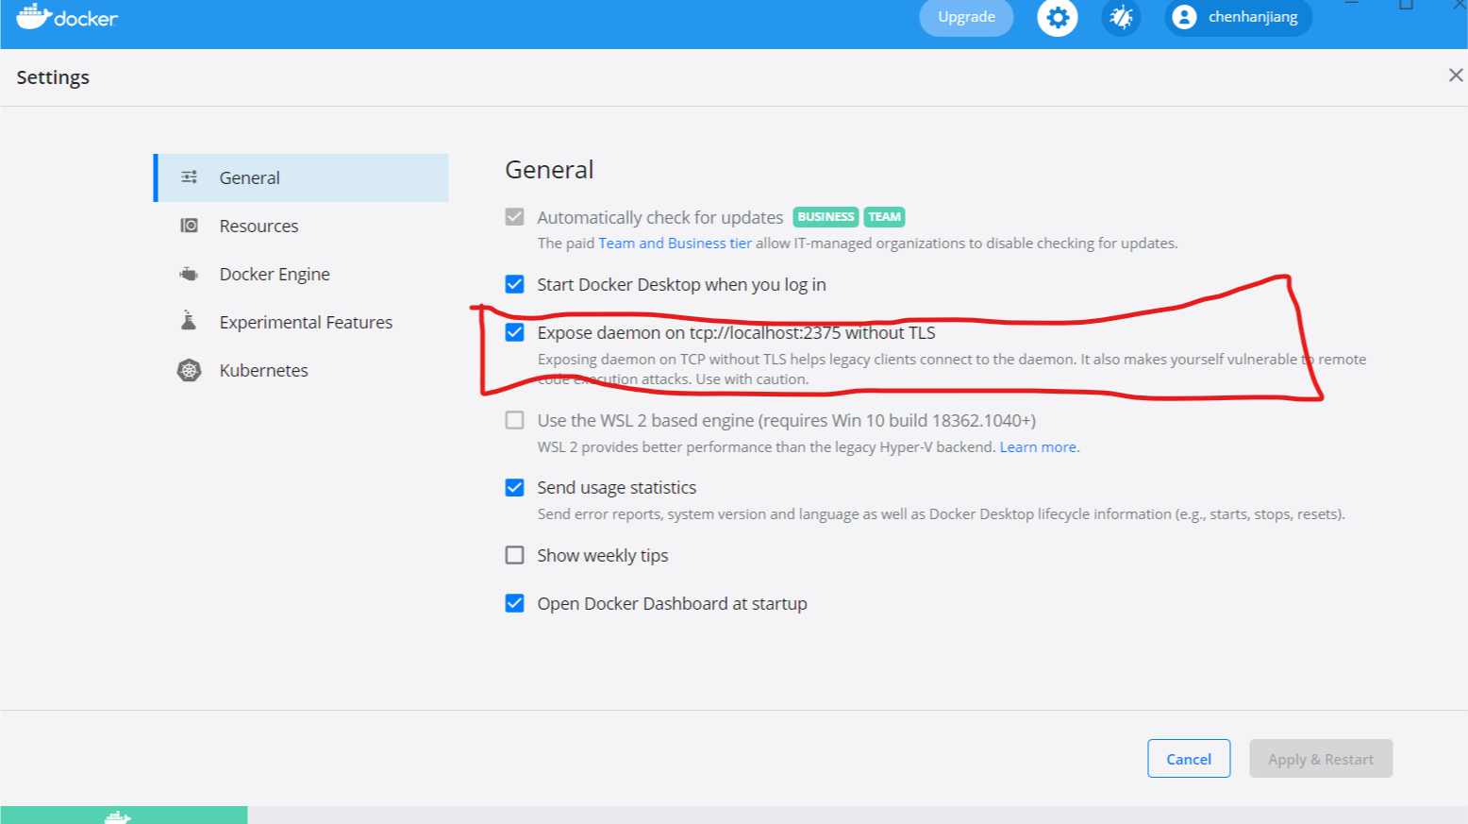Click Learn more about WSL 2

coord(1038,446)
